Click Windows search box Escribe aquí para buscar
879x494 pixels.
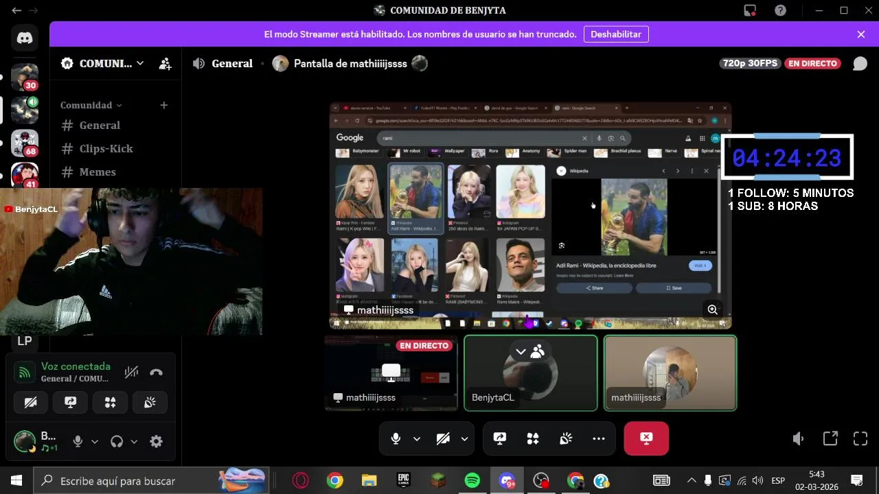click(150, 481)
